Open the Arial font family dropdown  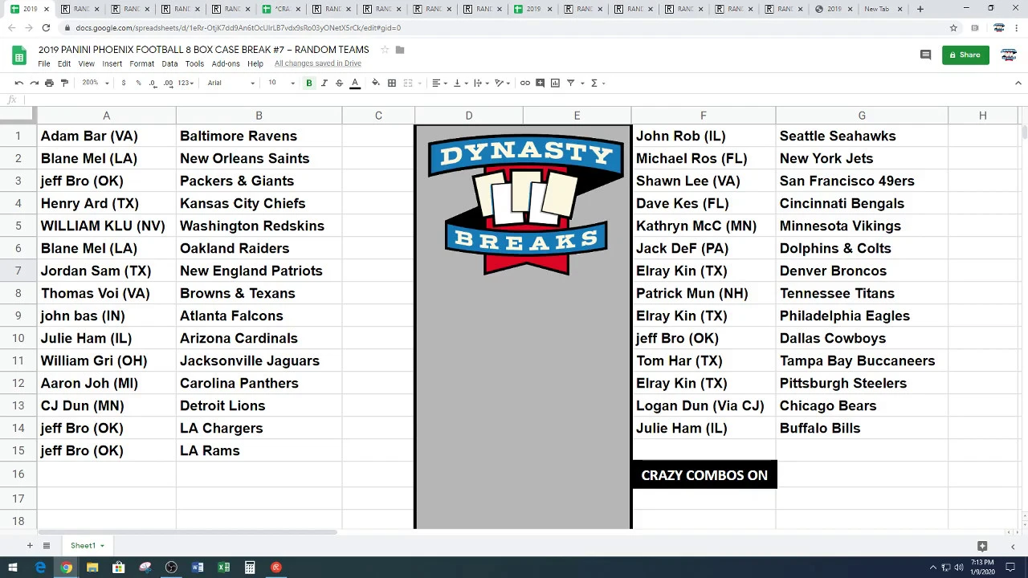pyautogui.click(x=231, y=83)
